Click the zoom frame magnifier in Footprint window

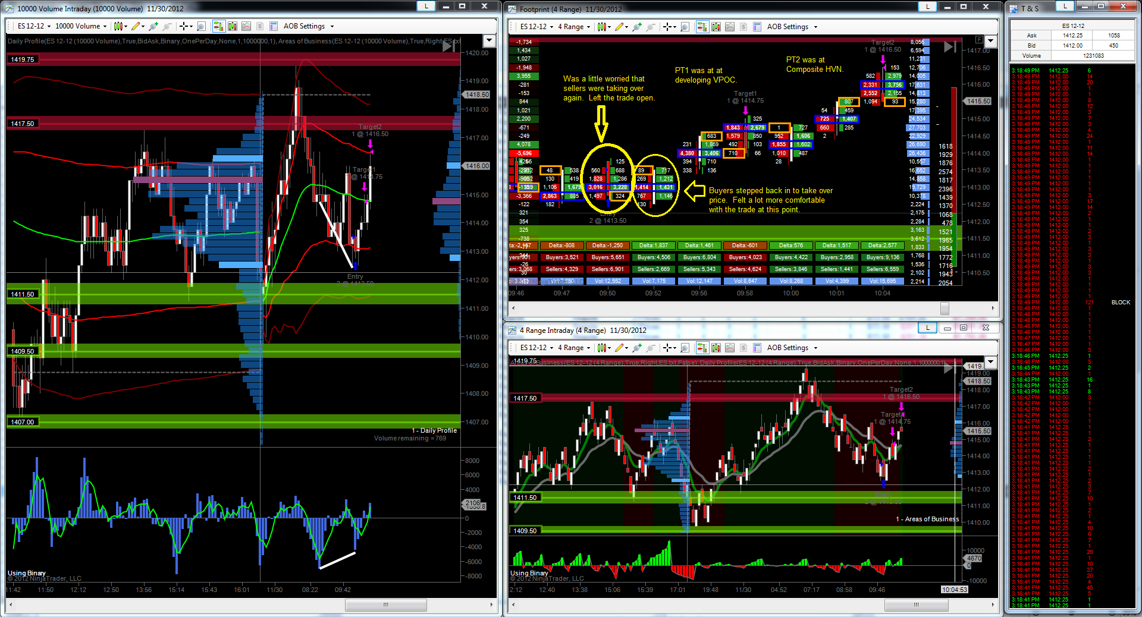[x=685, y=27]
